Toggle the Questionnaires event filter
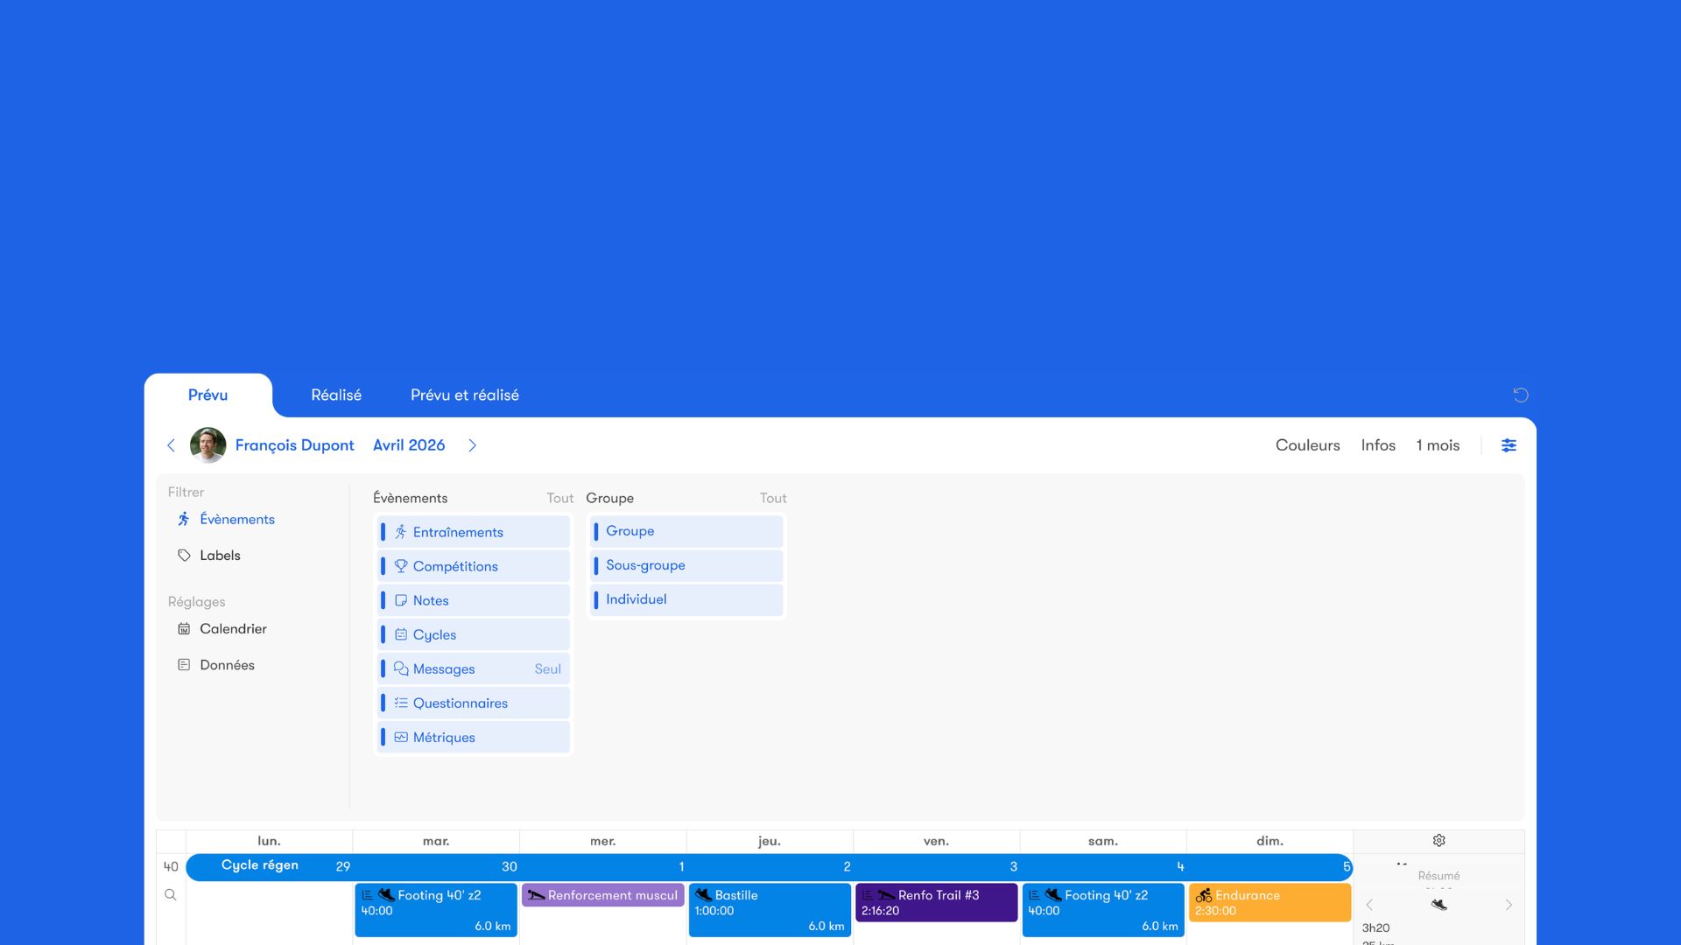Screen dimensions: 1681x945 (x=474, y=703)
